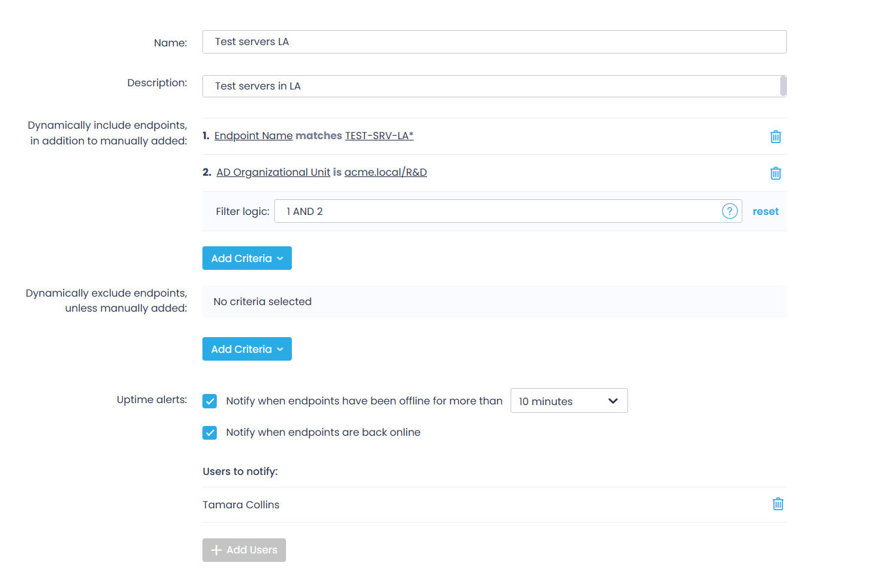Edit the TEST-SRV-LA* value link

point(379,136)
